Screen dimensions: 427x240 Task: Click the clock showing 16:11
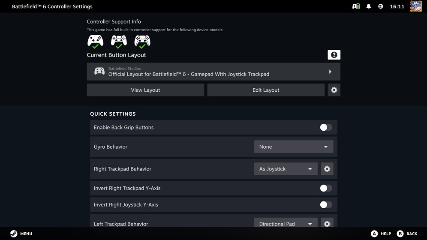click(x=397, y=6)
